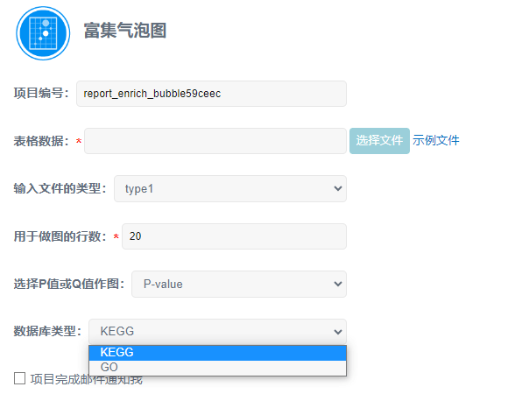Screen dimensions: 508x401
Task: Click the 选择文件 button
Action: point(379,141)
